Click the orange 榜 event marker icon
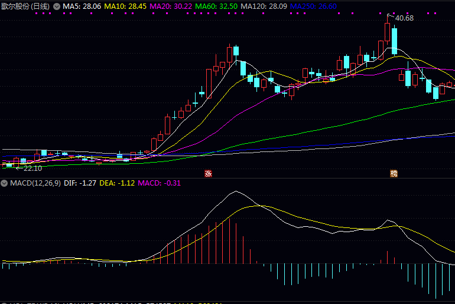455x304 pixels. coord(394,173)
